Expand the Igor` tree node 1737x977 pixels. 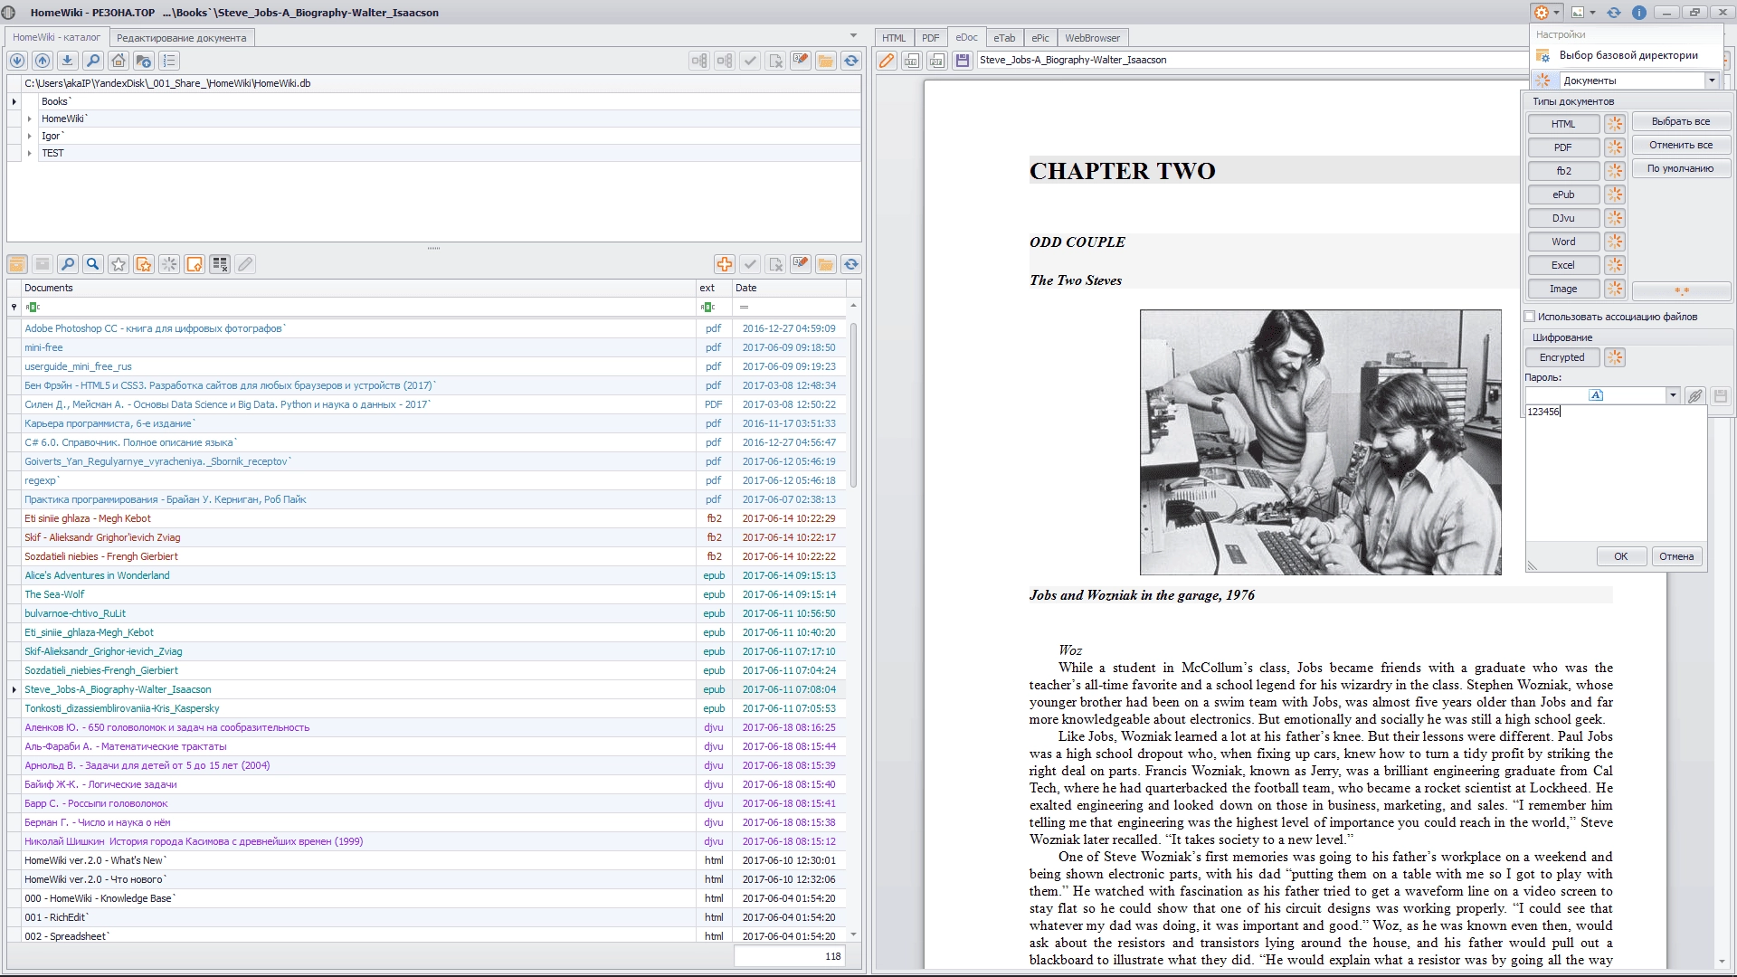point(30,136)
